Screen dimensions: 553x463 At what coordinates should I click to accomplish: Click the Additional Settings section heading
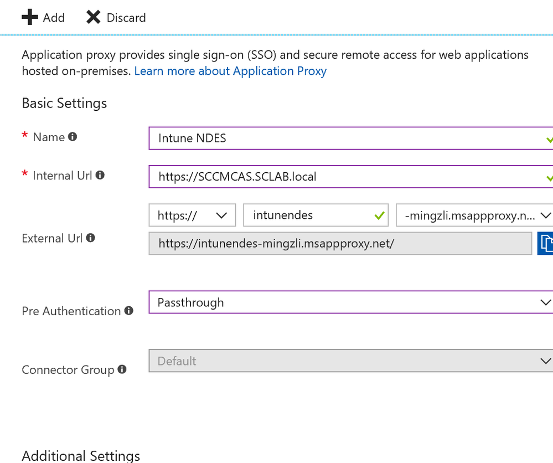point(81,455)
